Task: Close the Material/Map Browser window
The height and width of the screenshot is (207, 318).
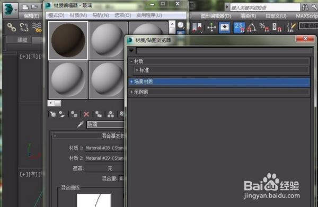Action: 305,39
